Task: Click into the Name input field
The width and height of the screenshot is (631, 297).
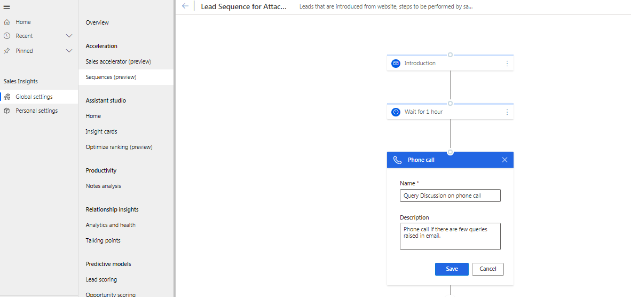Action: click(x=450, y=196)
